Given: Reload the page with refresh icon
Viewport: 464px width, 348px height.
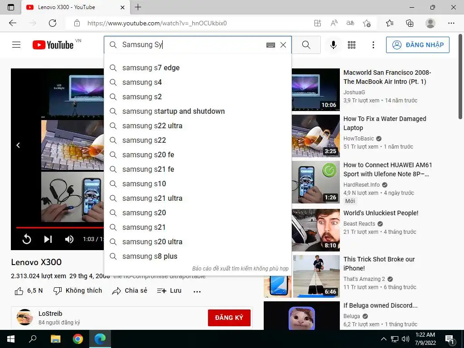Looking at the screenshot, I should tap(53, 23).
